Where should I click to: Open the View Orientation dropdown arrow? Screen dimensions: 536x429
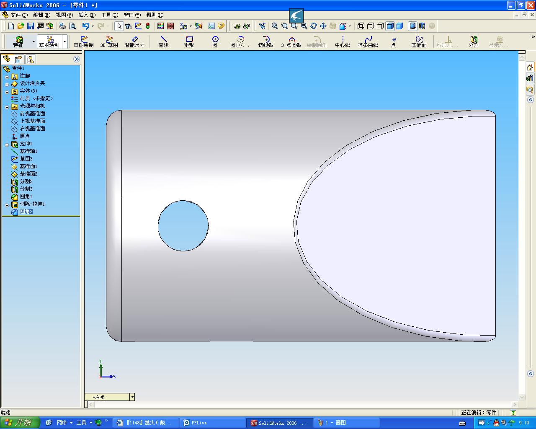350,26
